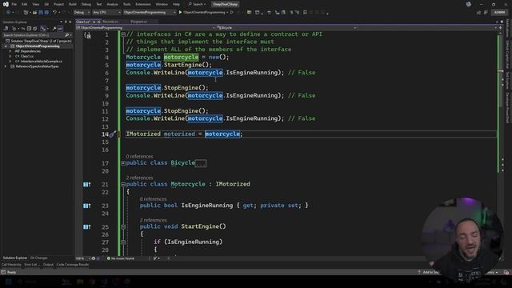This screenshot has height=288, width=512.
Task: Open the Edit menu
Action: coord(25,4)
